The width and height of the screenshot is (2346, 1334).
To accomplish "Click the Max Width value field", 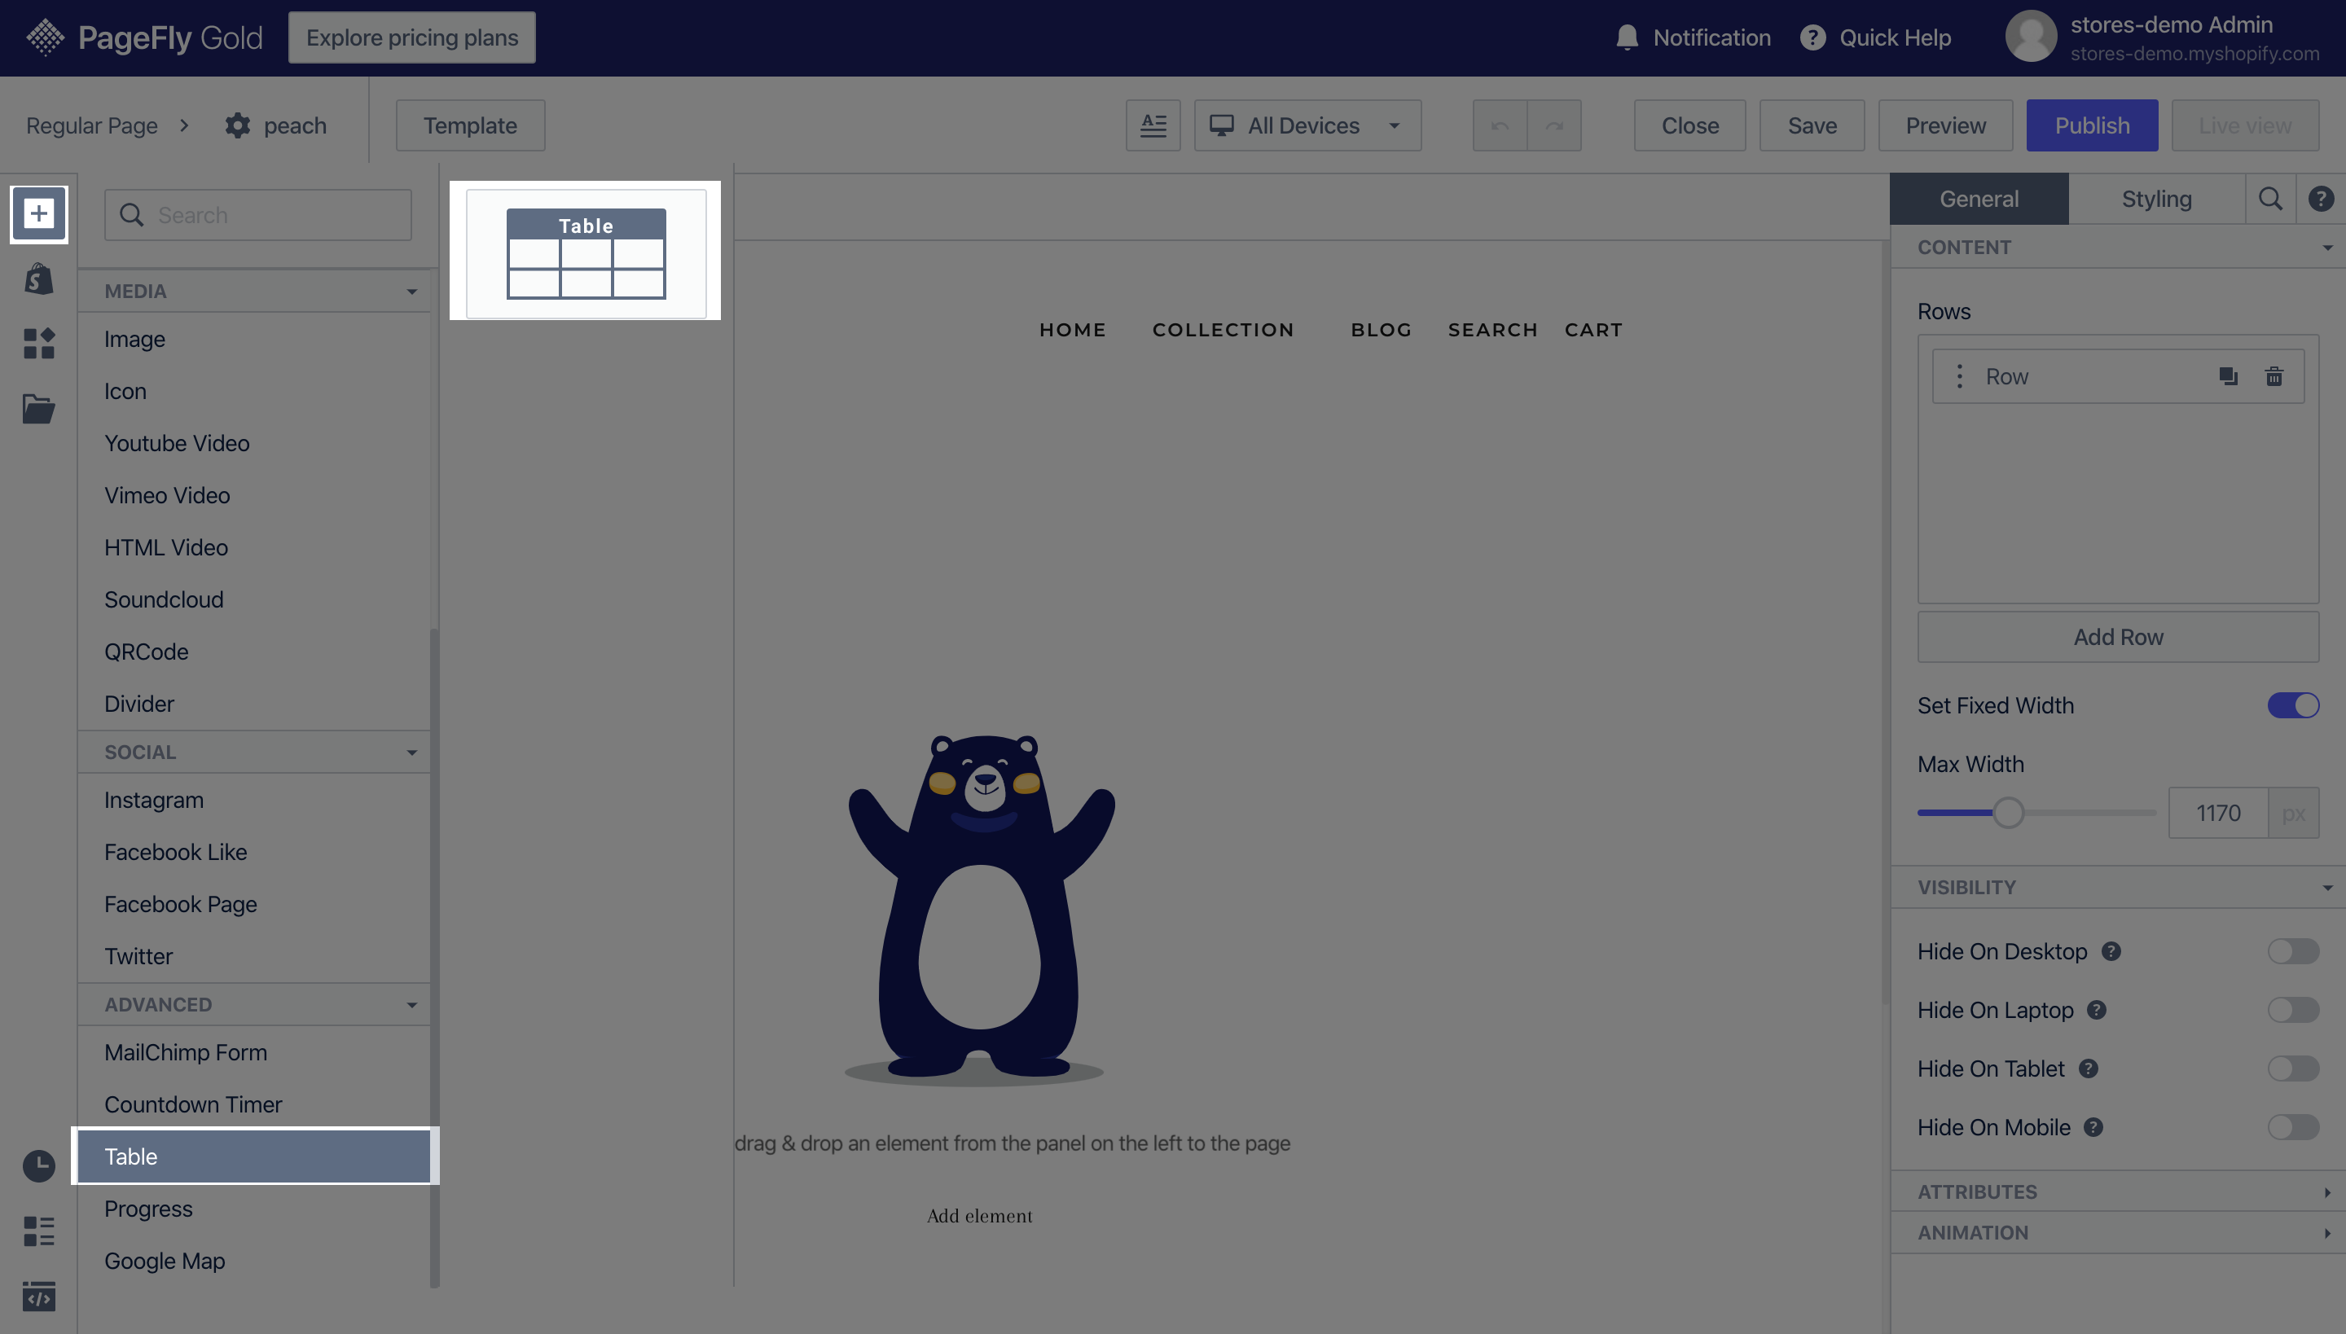I will click(2217, 813).
